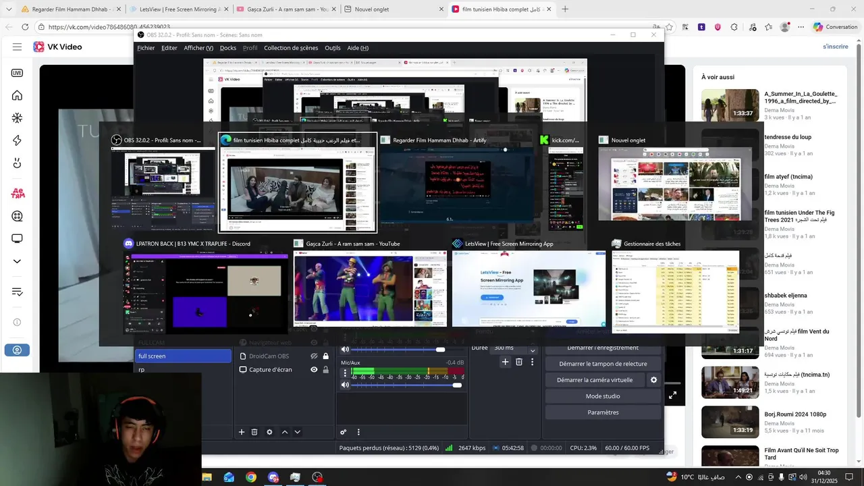864x486 pixels.
Task: Open the browser Extensions puzzle icon
Action: pyautogui.click(x=734, y=27)
